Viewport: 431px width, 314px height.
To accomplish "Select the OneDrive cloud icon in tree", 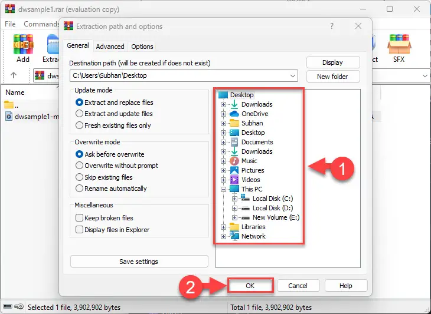I will (234, 114).
